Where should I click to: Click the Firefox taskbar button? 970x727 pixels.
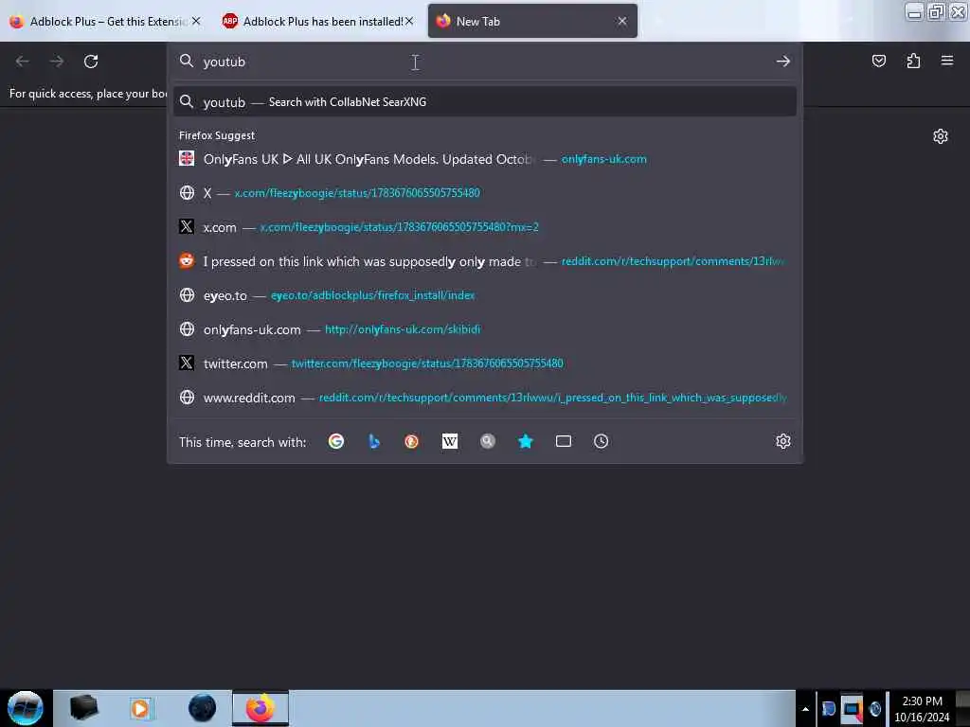point(260,708)
